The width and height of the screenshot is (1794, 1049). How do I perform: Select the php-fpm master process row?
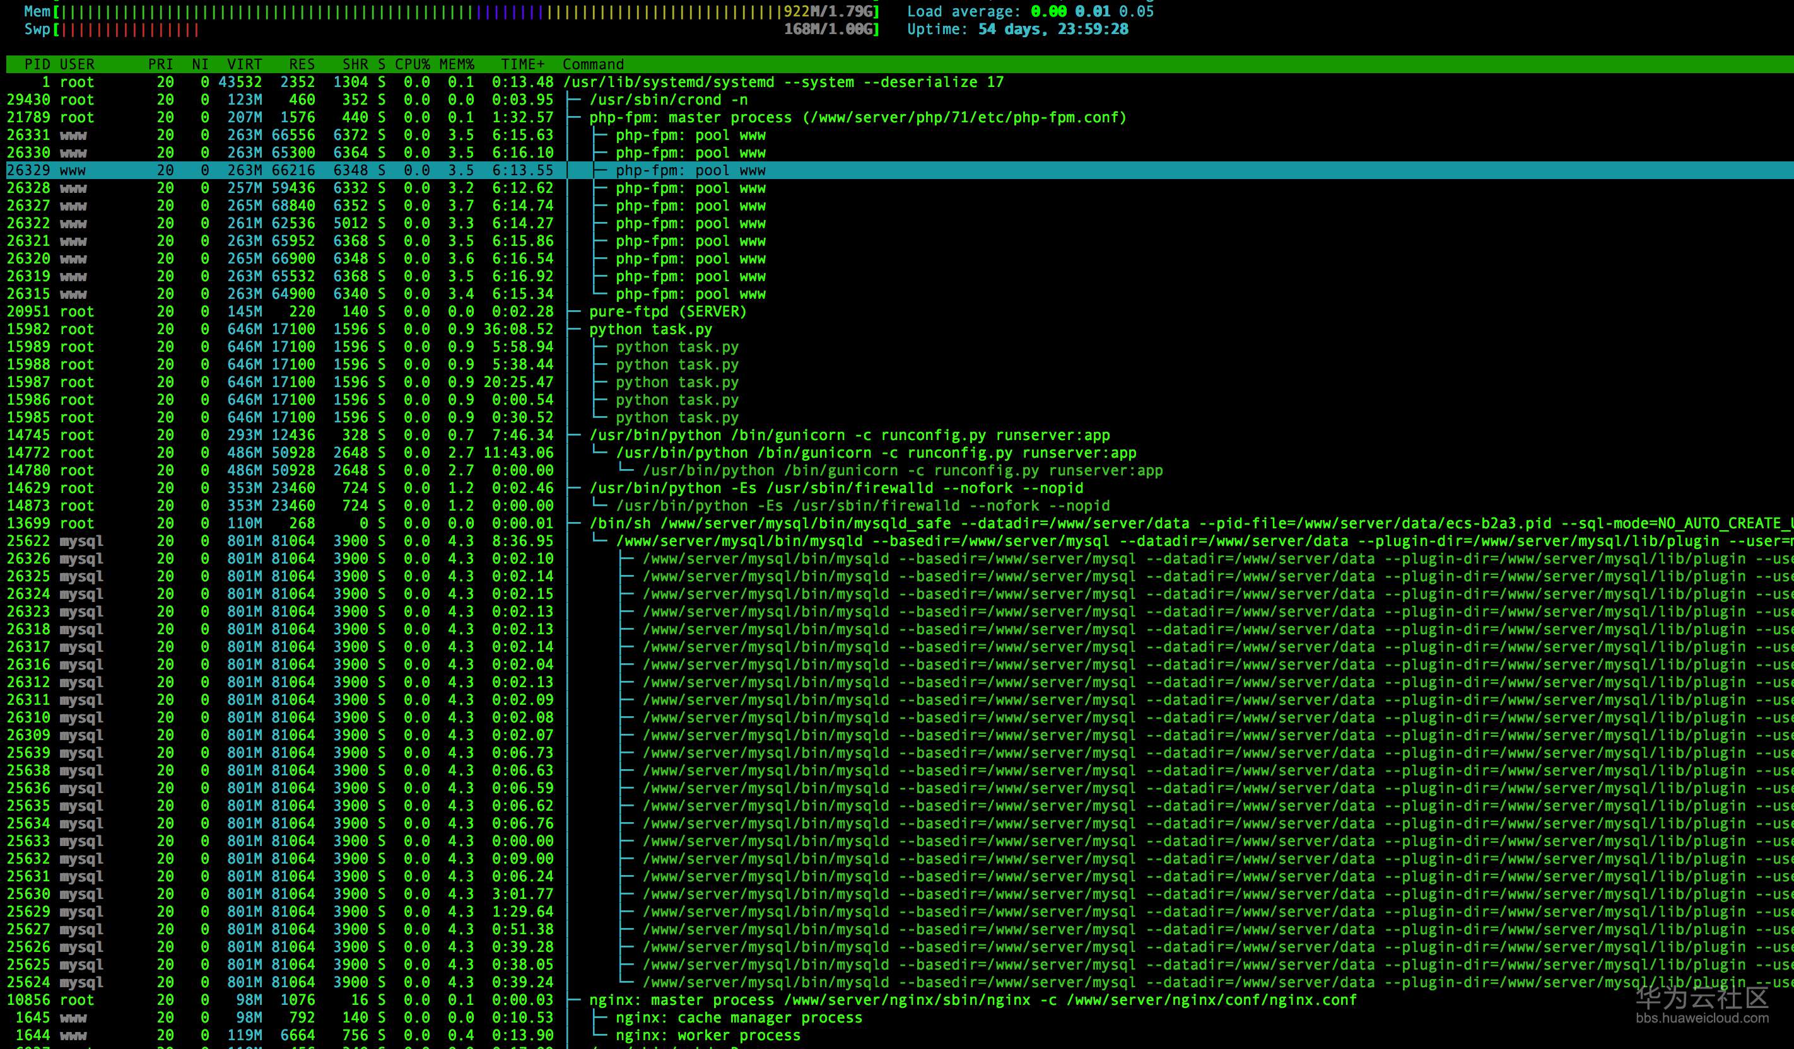(x=857, y=117)
